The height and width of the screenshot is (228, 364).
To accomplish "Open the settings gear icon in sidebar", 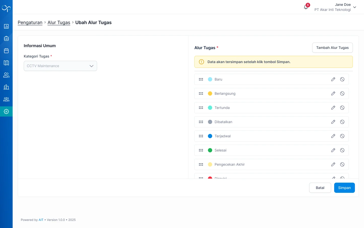I will point(6,111).
